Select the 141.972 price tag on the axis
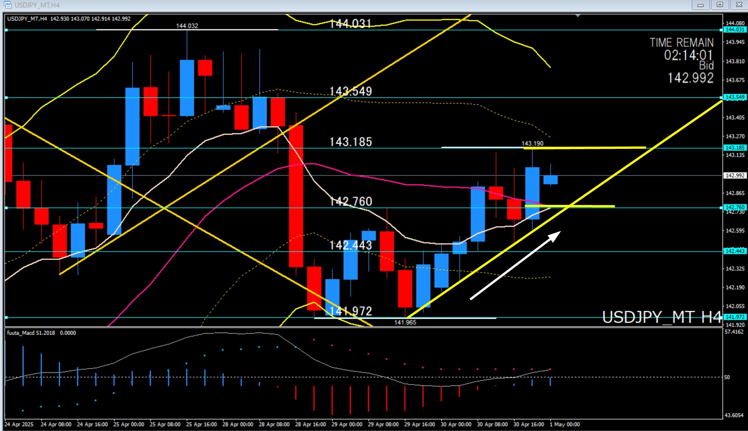748x431 pixels. 735,317
